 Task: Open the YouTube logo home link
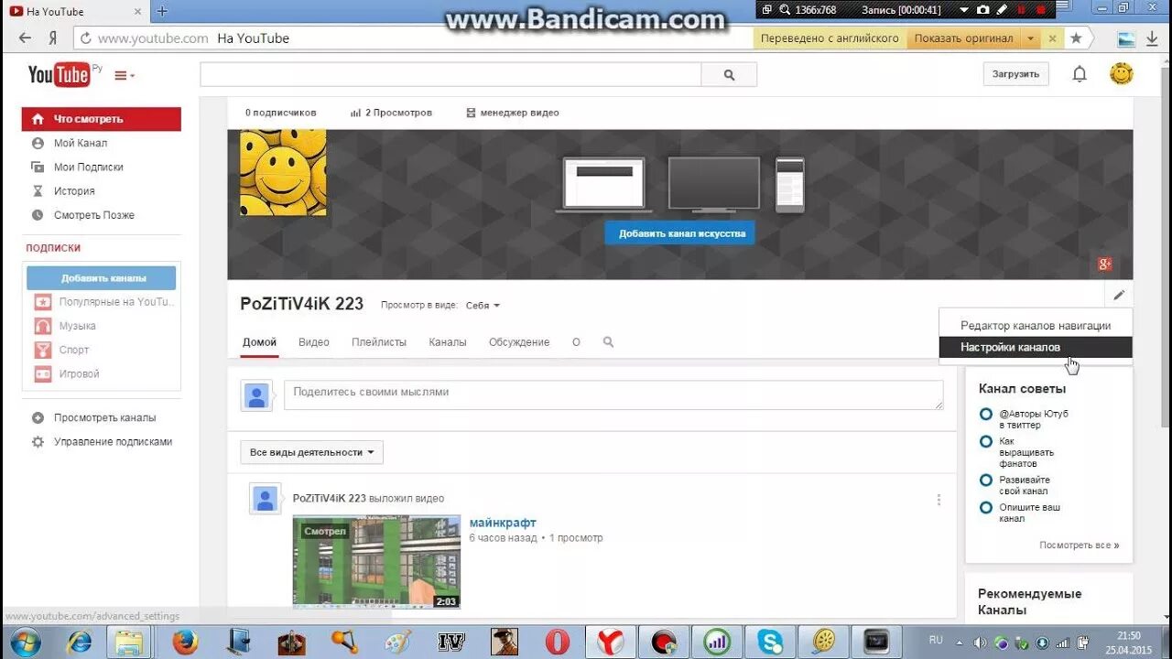click(60, 74)
